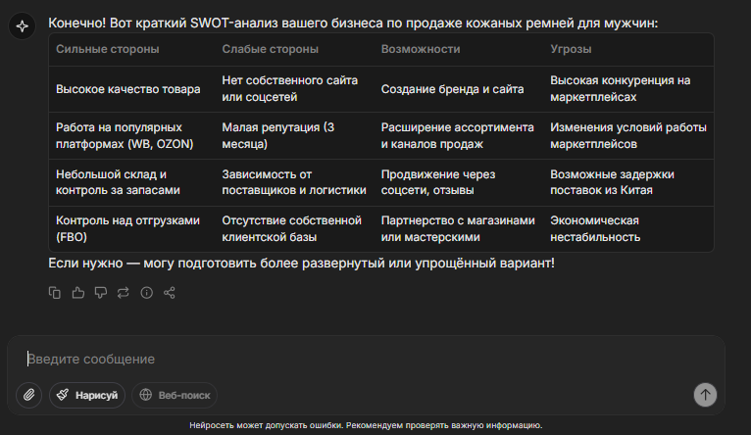
Task: Send message with the arrow-up button
Action: click(x=705, y=395)
